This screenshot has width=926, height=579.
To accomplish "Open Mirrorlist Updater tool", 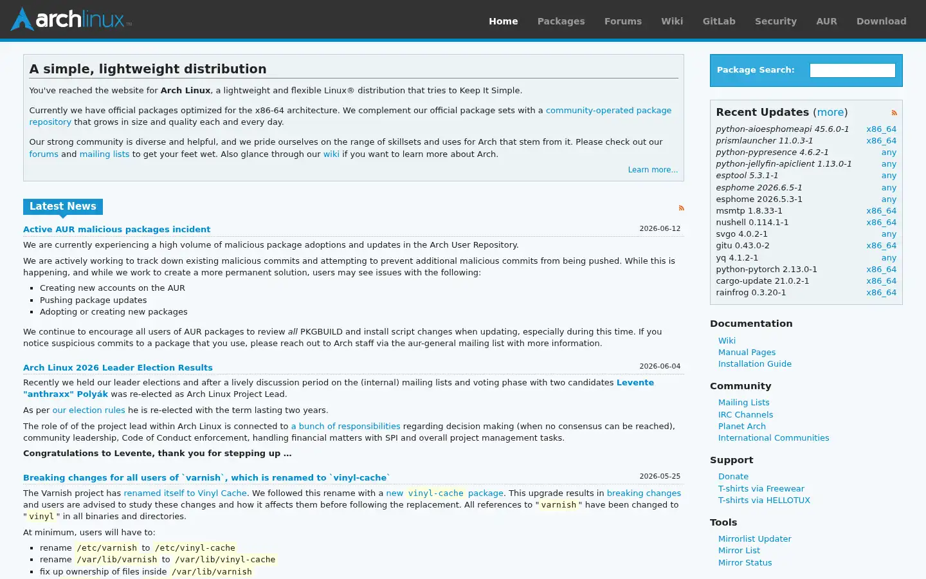I will point(754,539).
